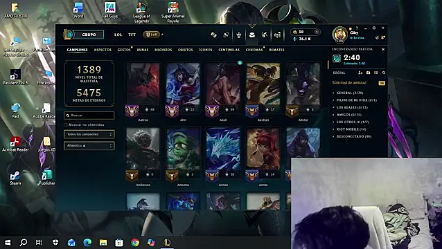Image resolution: width=442 pixels, height=249 pixels.
Task: Open the Collection chest icon in top navigation
Action: click(251, 35)
